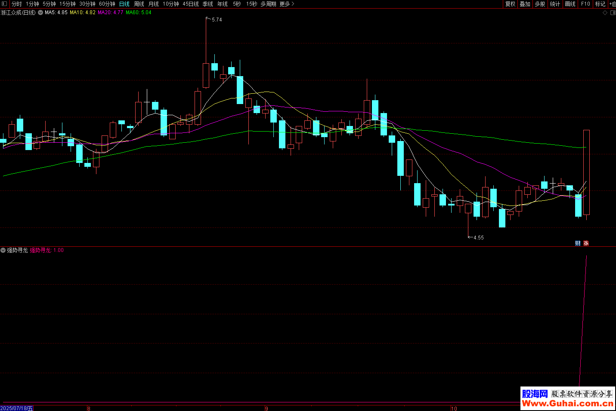
Task: Open the Www.Guhai.com.cn website link
Action: coord(567,403)
